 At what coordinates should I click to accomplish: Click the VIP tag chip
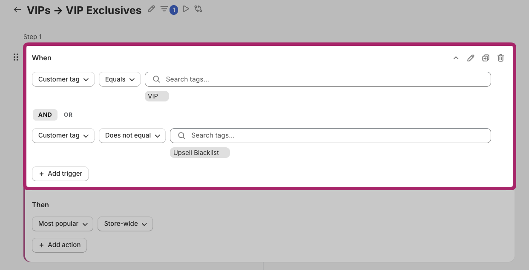pyautogui.click(x=157, y=96)
